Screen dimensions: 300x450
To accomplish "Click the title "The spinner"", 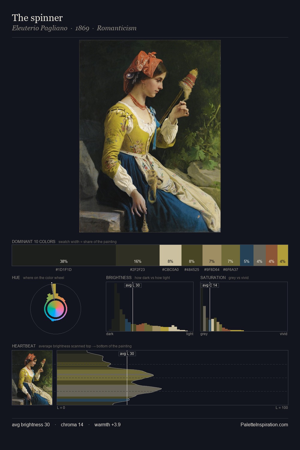I will tap(37, 18).
